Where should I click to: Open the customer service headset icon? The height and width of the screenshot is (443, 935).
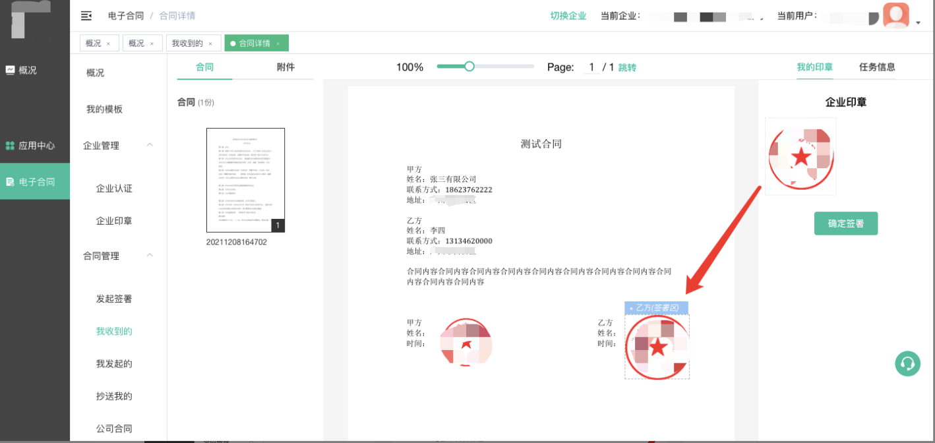tap(907, 363)
